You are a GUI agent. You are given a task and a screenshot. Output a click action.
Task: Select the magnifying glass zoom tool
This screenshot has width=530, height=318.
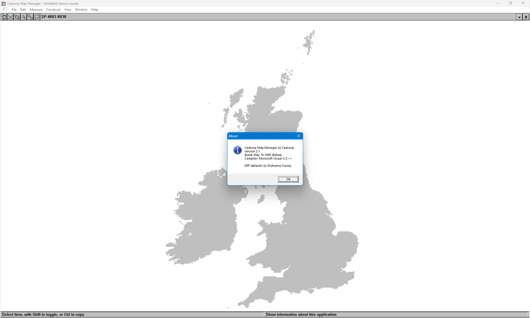[x=24, y=17]
